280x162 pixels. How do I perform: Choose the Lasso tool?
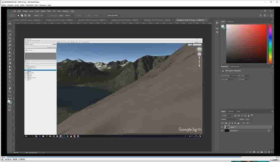(x=10, y=31)
